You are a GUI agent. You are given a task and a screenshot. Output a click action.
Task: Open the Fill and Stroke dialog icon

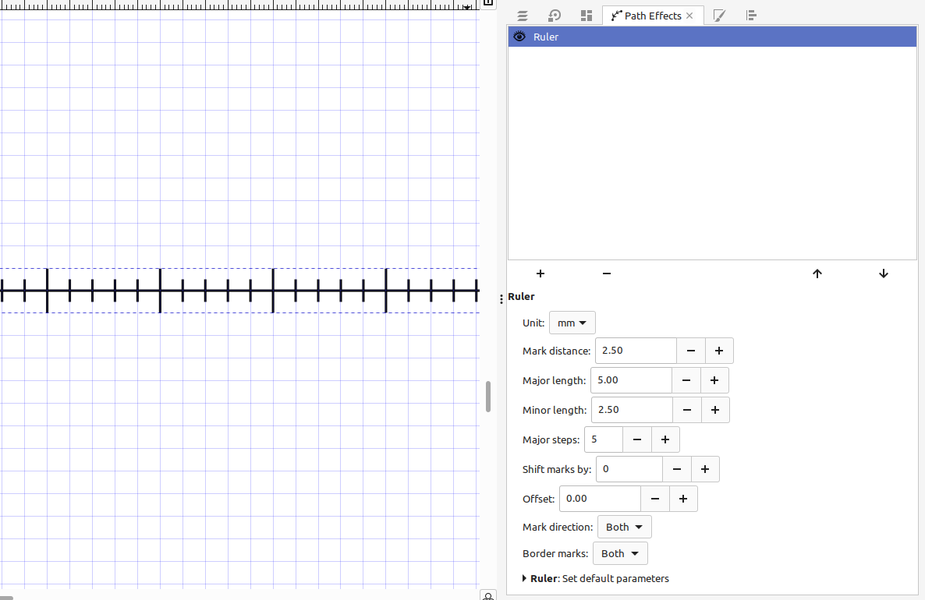[x=521, y=16]
